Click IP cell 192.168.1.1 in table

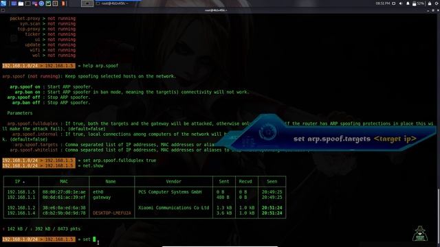[21, 198]
